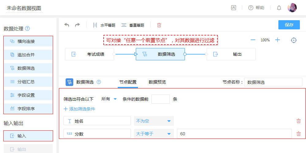
Task: Click the redo arrow icon
Action: (x=77, y=25)
